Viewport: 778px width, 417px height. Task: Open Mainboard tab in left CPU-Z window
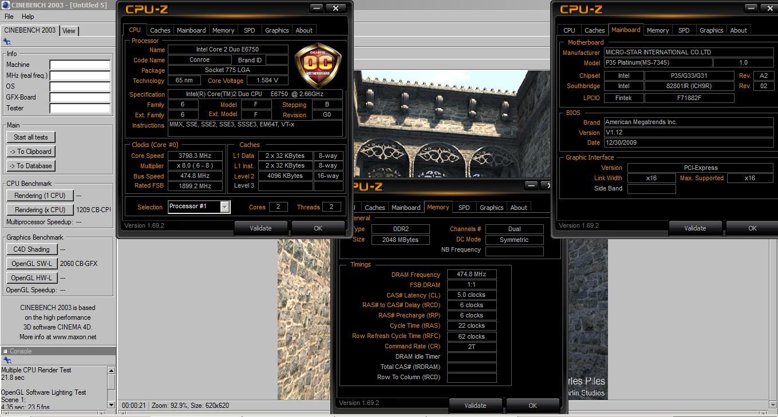[191, 30]
